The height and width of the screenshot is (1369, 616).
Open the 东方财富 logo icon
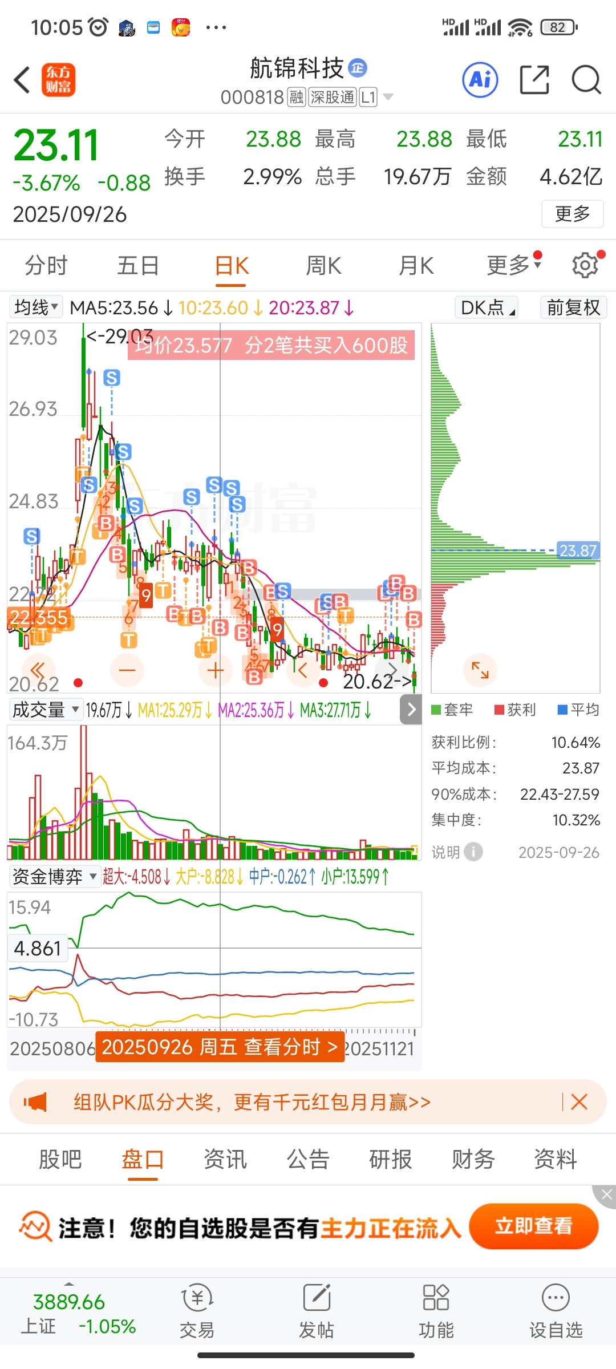point(59,79)
